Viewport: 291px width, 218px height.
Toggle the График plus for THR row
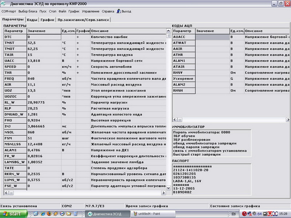coord(78,73)
